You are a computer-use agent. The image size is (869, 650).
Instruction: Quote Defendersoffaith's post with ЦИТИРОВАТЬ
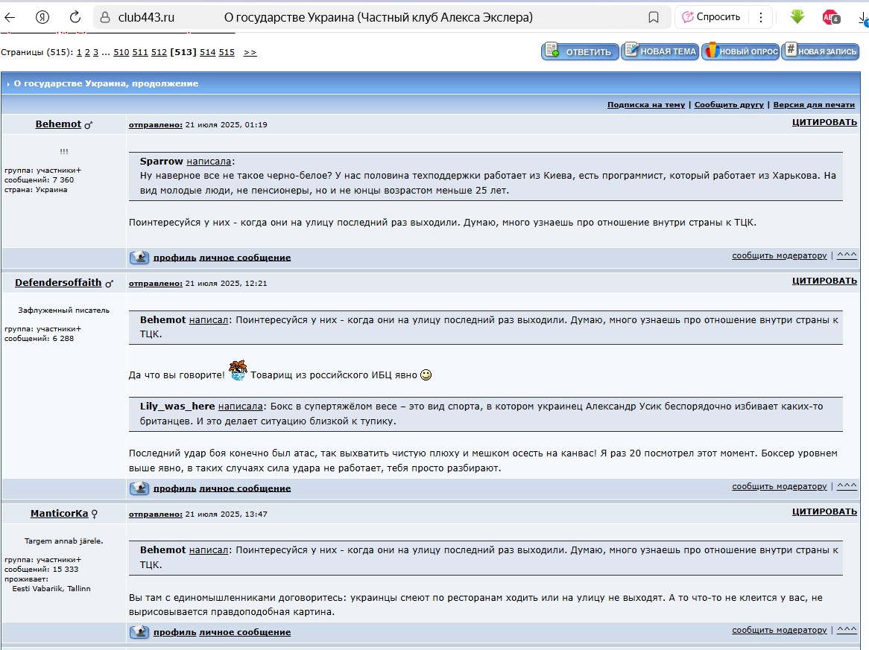tap(824, 281)
